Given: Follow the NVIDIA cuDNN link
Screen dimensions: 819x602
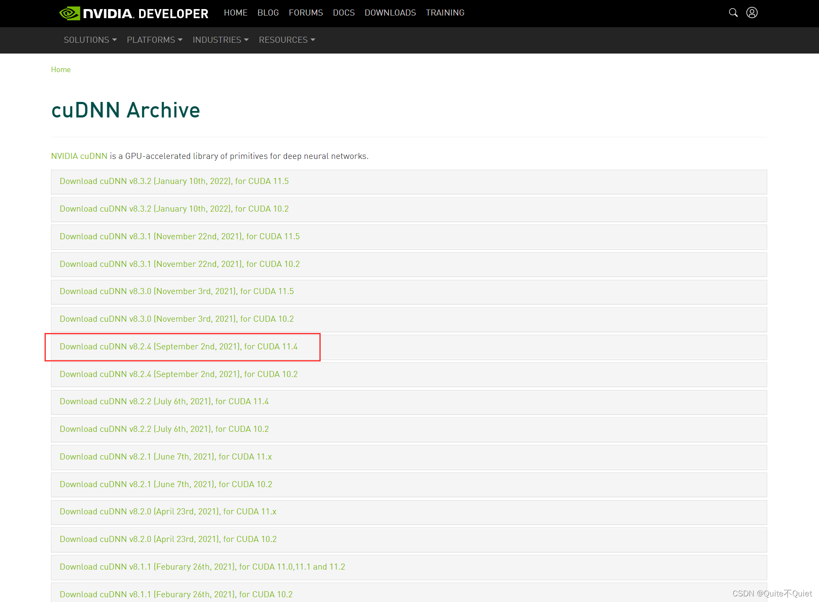Looking at the screenshot, I should pos(79,156).
